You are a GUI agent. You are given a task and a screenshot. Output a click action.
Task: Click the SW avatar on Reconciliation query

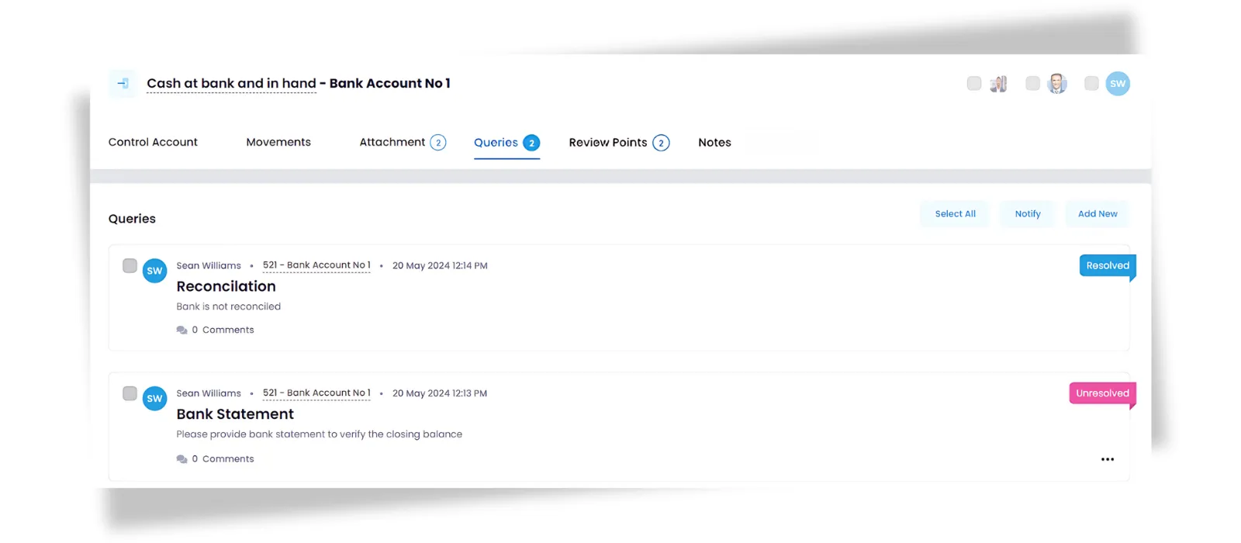click(155, 271)
